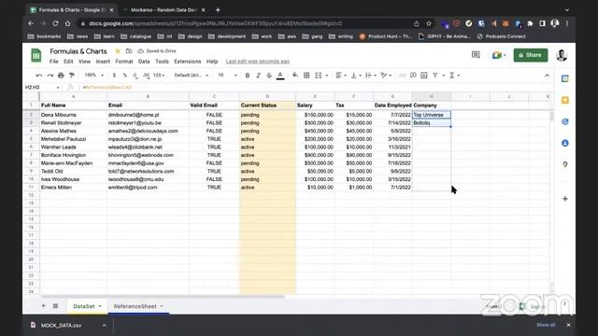Image resolution: width=598 pixels, height=336 pixels.
Task: Select the cell containing 'Top Universe'
Action: 432,115
